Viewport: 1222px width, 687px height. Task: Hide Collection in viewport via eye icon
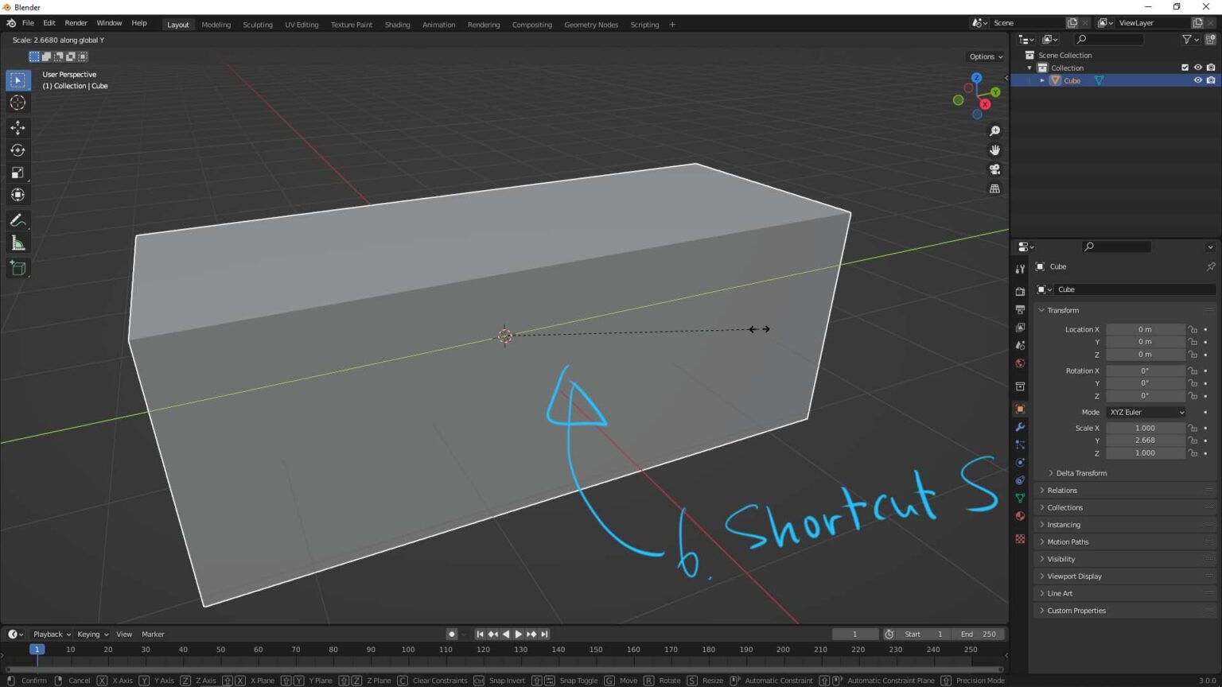click(1197, 68)
